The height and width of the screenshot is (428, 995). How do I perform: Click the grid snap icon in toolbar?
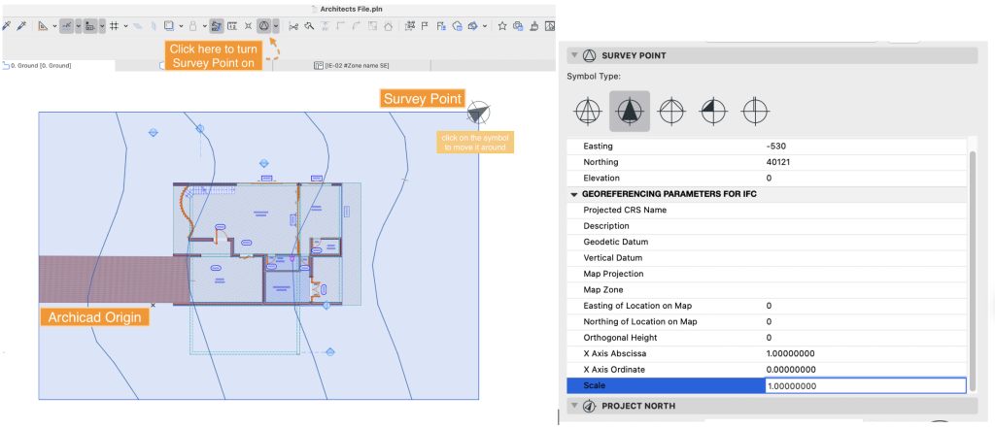point(115,25)
